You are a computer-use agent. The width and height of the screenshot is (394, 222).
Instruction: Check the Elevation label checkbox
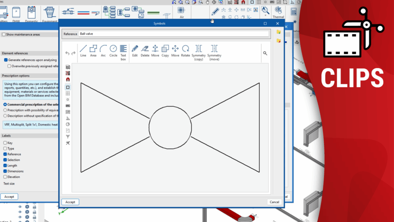[x=5, y=177]
